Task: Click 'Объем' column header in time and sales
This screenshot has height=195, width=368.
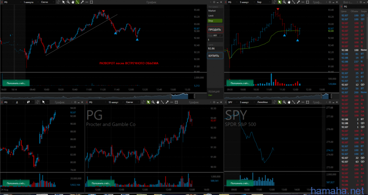Action: point(354,11)
